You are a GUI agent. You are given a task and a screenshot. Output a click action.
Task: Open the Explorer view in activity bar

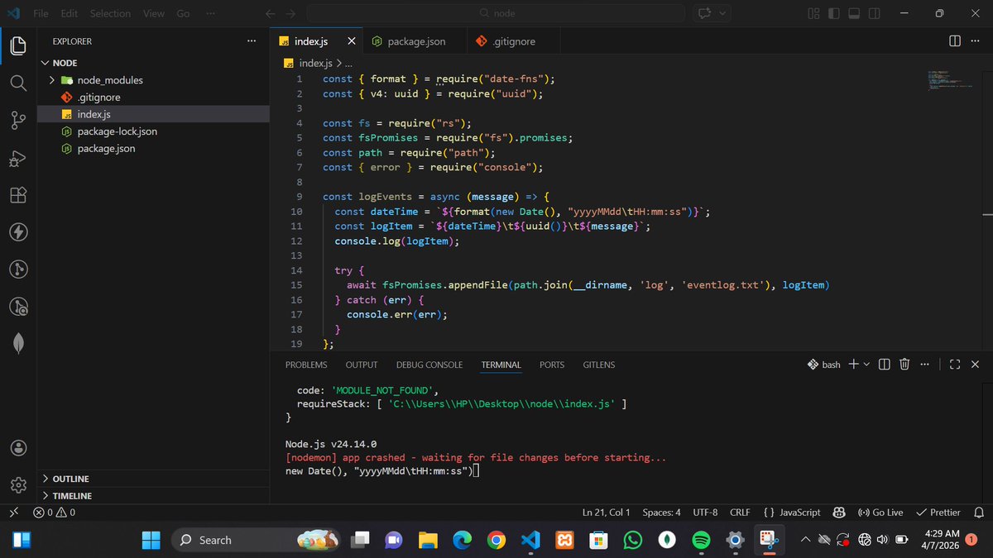click(18, 45)
